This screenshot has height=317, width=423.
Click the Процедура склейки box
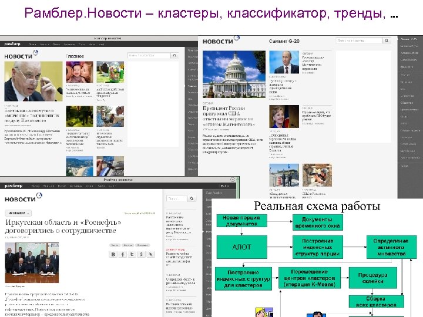(373, 278)
